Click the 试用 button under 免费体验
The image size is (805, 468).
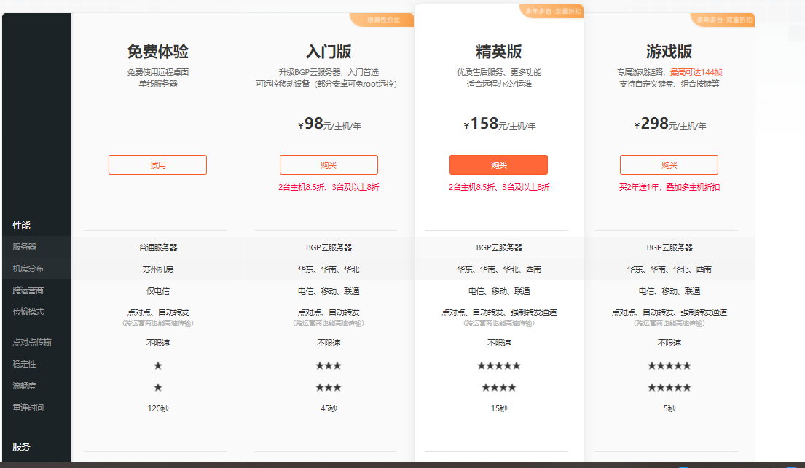[x=157, y=164]
